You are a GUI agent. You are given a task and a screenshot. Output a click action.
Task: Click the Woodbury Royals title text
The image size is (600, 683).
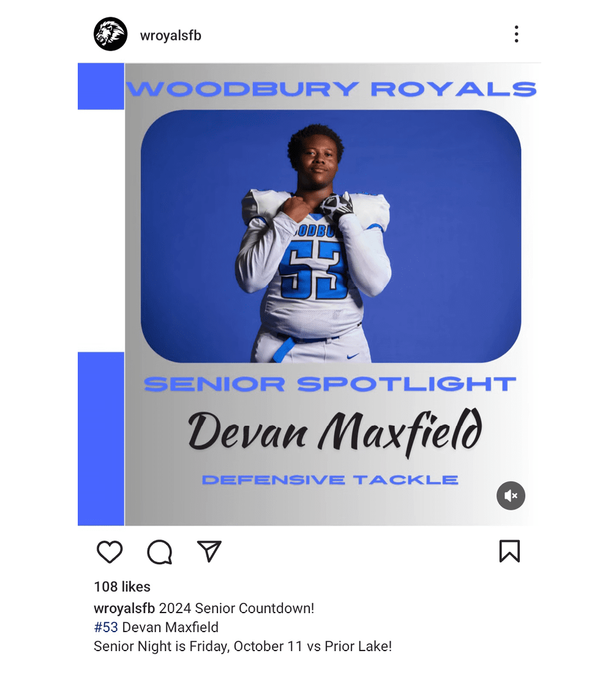click(x=331, y=89)
